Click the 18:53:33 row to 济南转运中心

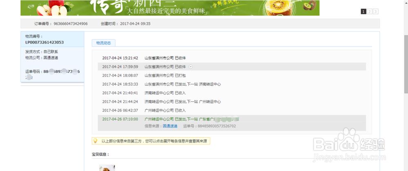[x=232, y=84]
